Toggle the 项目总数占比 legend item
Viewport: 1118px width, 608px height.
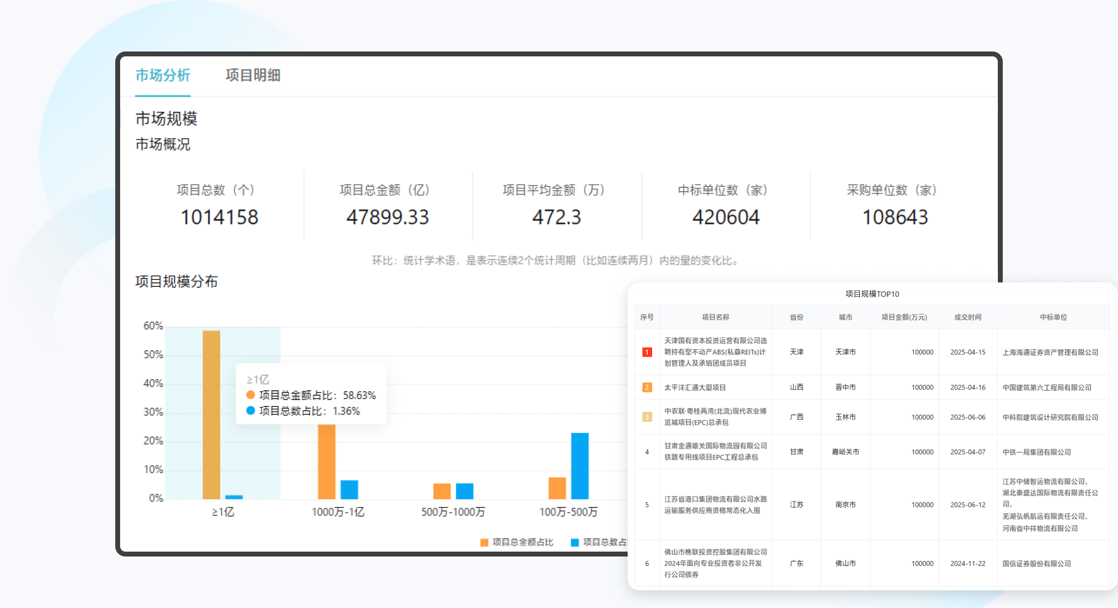(x=600, y=542)
